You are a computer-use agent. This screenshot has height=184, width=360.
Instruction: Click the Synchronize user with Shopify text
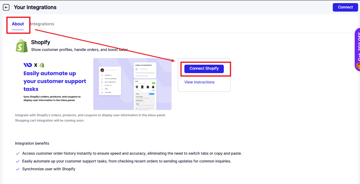49,169
